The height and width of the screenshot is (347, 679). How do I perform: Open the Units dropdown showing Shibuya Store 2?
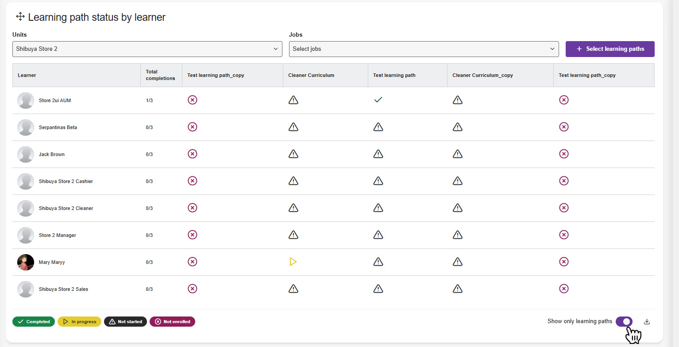pos(147,49)
